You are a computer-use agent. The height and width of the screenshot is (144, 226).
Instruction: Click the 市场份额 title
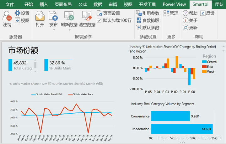pyautogui.click(x=23, y=50)
